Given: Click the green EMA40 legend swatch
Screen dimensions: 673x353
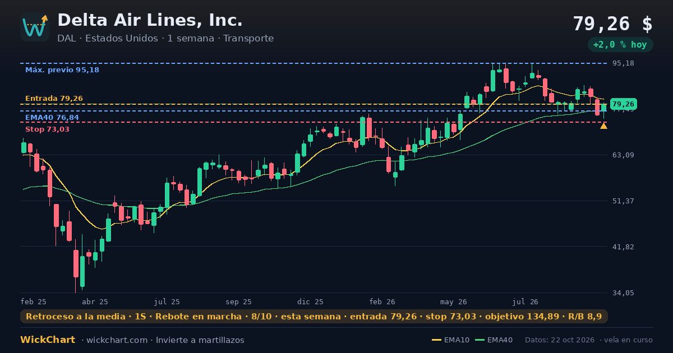Looking at the screenshot, I should [480, 340].
